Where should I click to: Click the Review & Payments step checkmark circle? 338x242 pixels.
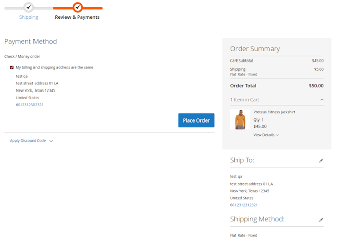(77, 7)
